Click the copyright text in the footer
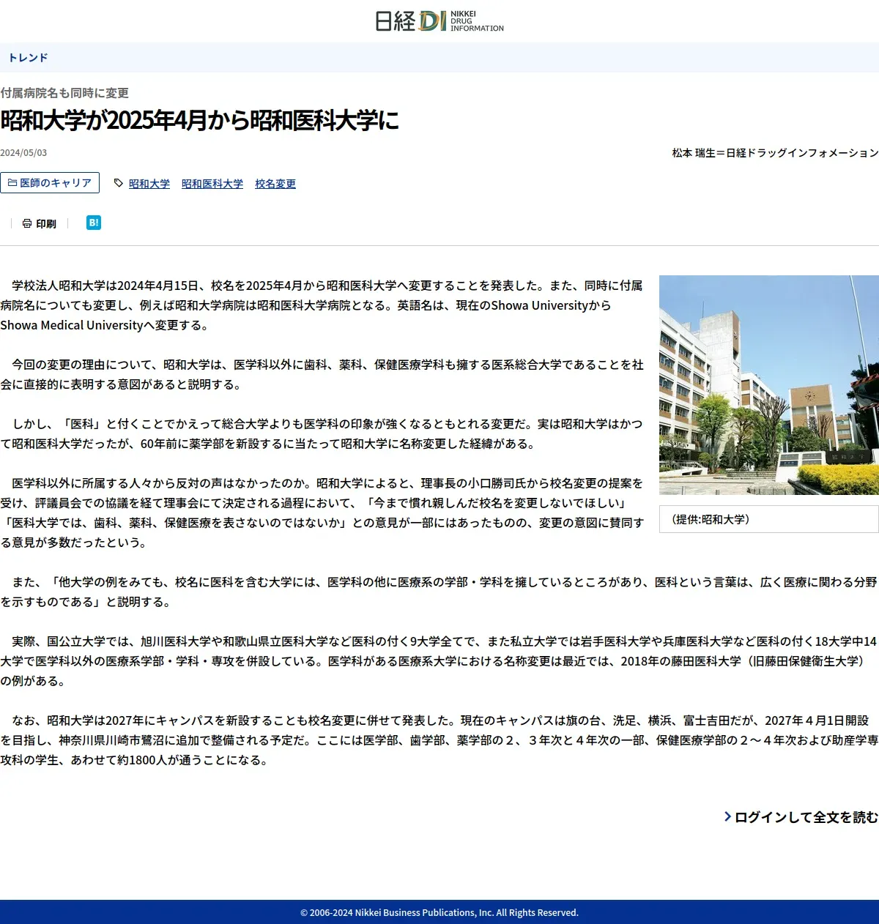 pos(439,913)
